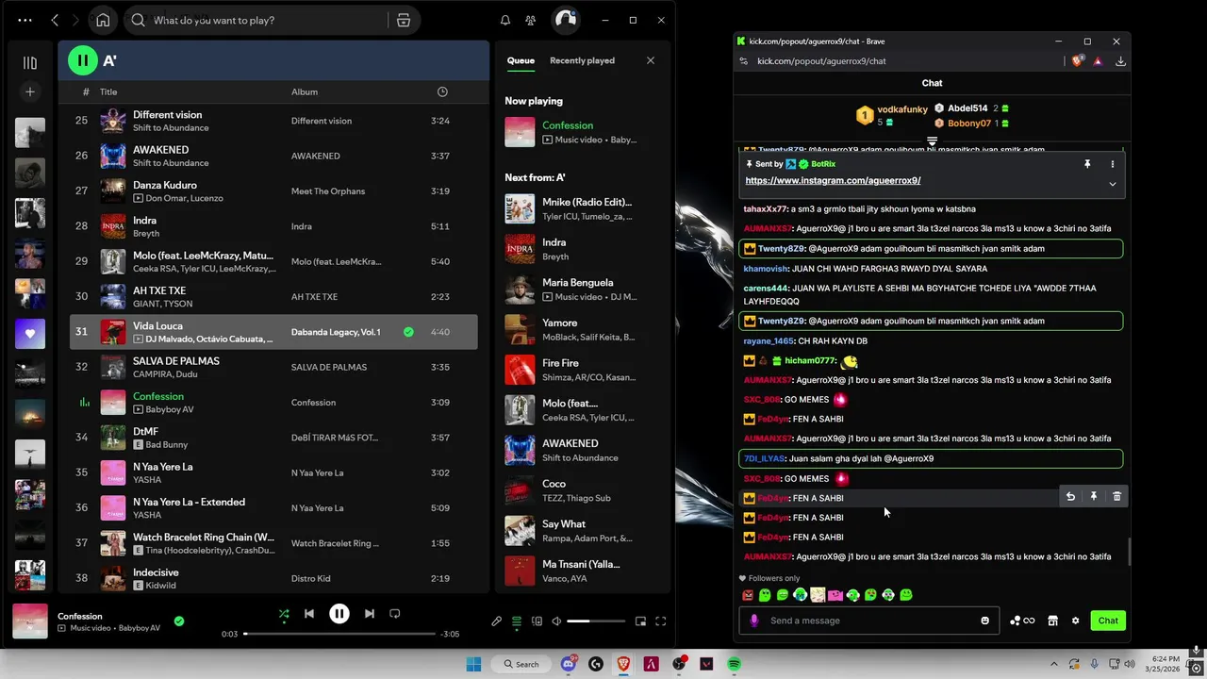Adjust the Spotify volume slider
Screen dimensions: 1207x679
tap(596, 621)
